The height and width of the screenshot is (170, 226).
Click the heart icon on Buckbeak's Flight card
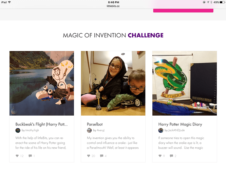coord(17,156)
